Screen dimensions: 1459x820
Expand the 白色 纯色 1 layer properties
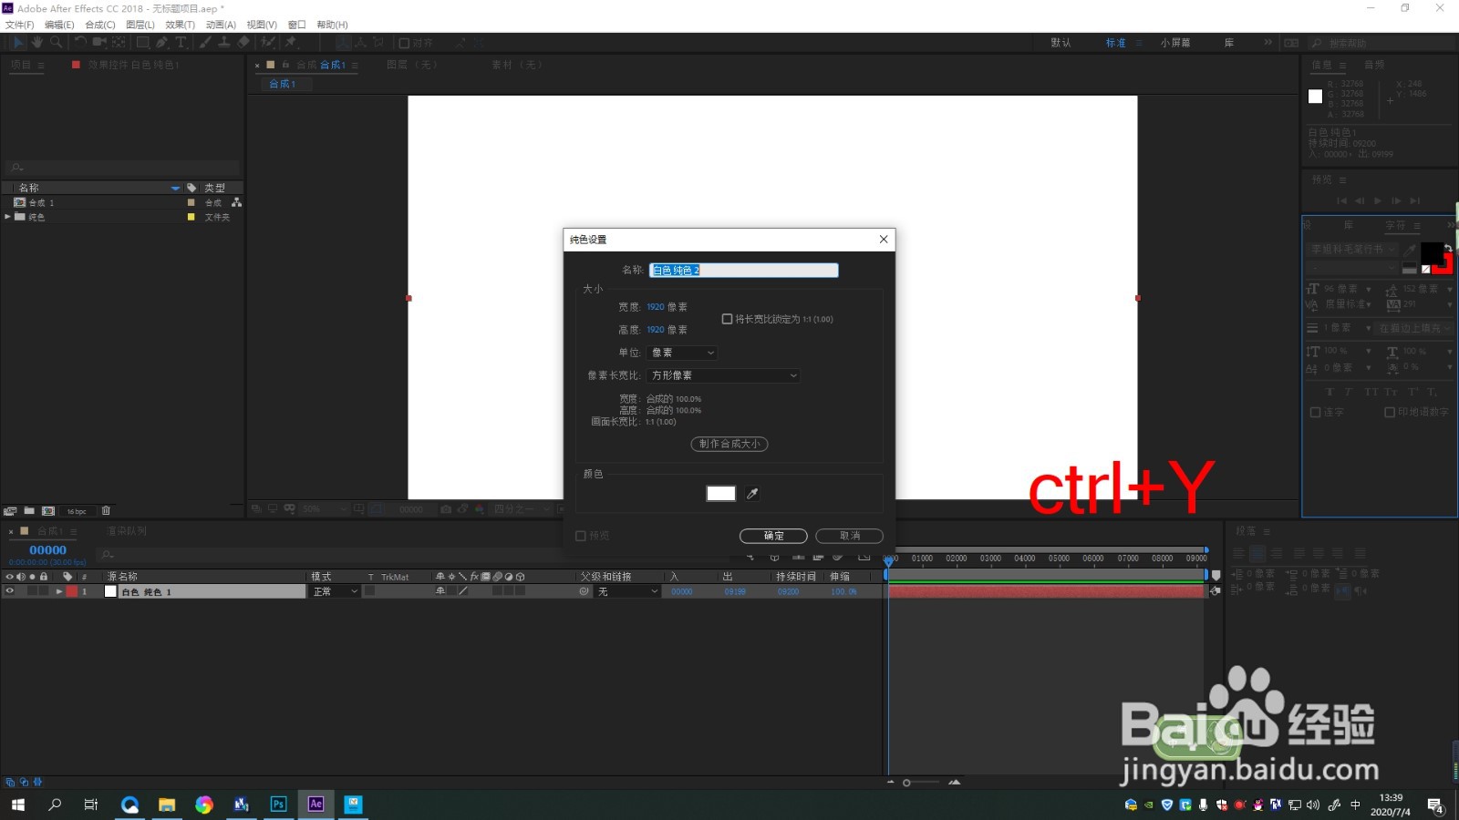pos(59,591)
